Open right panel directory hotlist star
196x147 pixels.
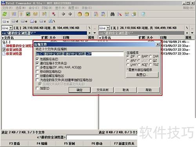[x=187, y=33]
